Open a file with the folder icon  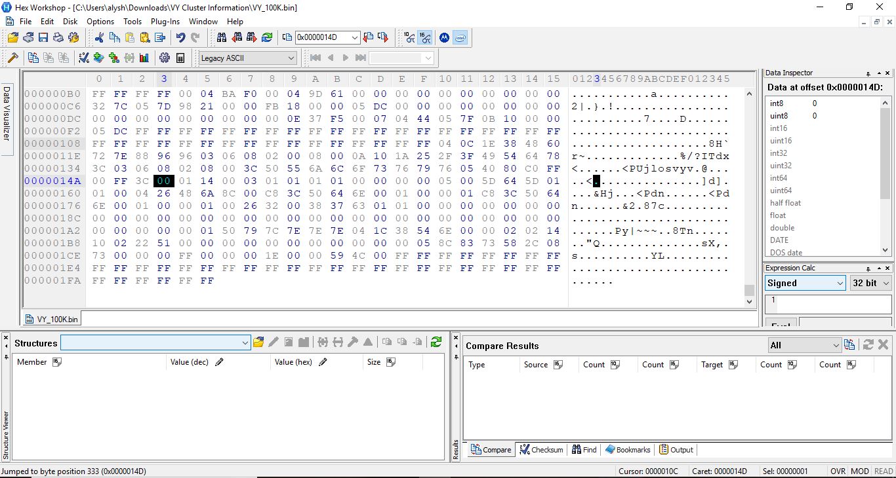coord(12,37)
